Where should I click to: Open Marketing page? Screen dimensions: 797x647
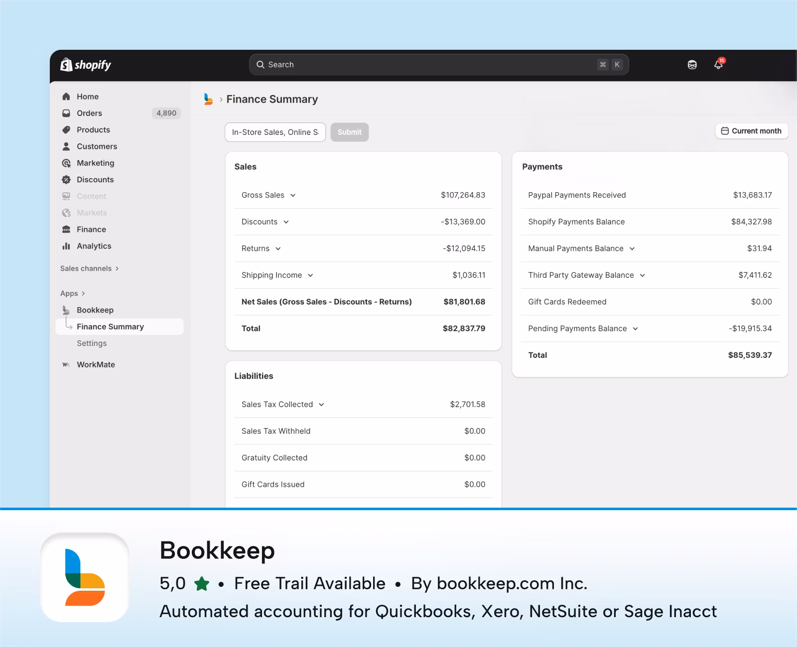point(96,163)
